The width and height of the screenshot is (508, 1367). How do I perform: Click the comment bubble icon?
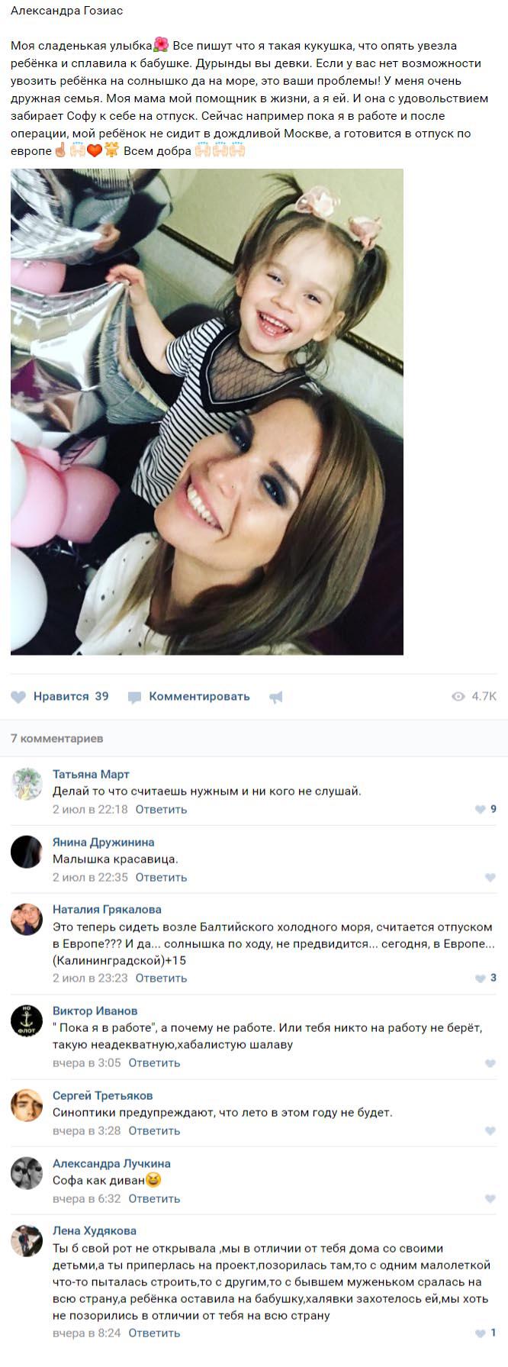click(x=134, y=697)
